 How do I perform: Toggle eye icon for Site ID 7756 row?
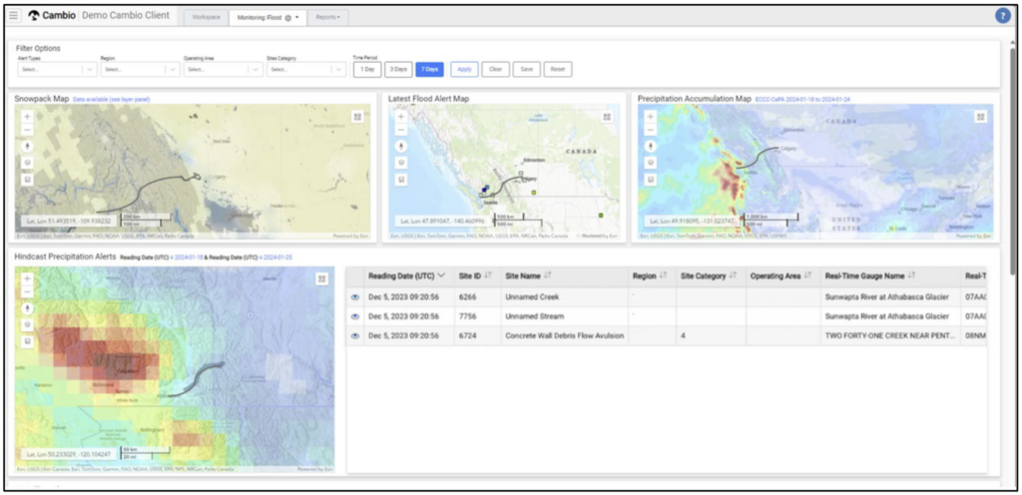[355, 316]
